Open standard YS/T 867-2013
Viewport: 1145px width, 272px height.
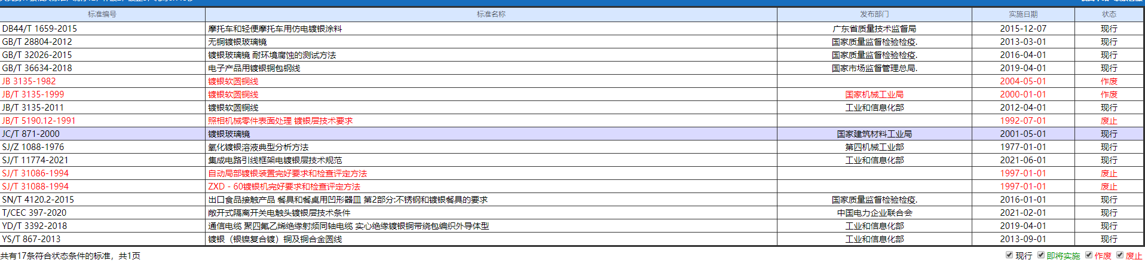click(x=31, y=239)
